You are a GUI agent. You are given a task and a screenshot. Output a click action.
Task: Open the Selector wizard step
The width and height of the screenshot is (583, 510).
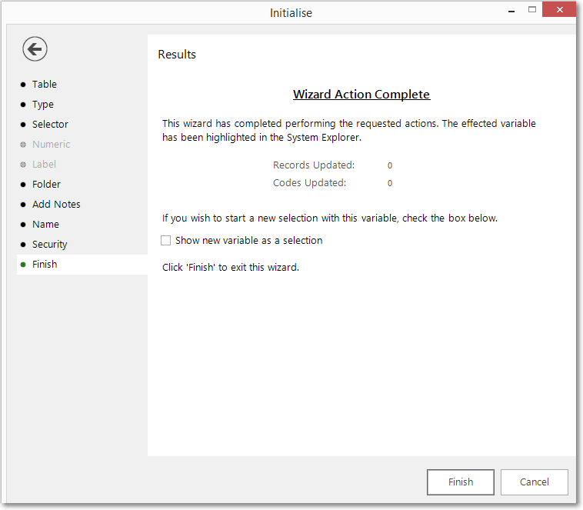pyautogui.click(x=50, y=125)
